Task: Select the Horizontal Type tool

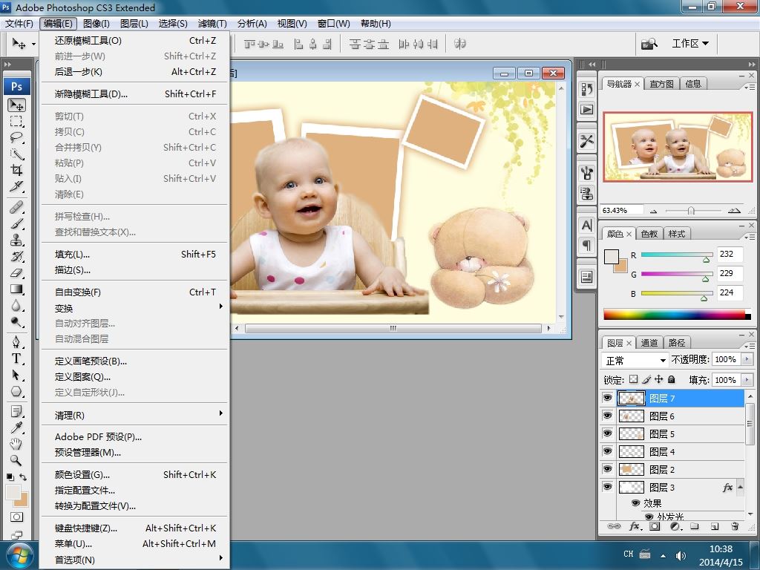Action: pyautogui.click(x=16, y=359)
